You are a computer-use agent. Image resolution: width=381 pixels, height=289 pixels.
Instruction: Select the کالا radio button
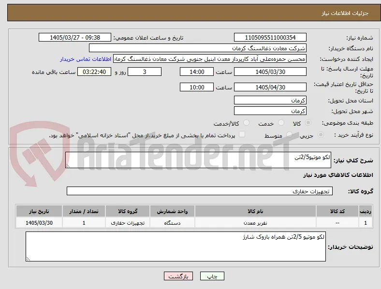click(308, 123)
